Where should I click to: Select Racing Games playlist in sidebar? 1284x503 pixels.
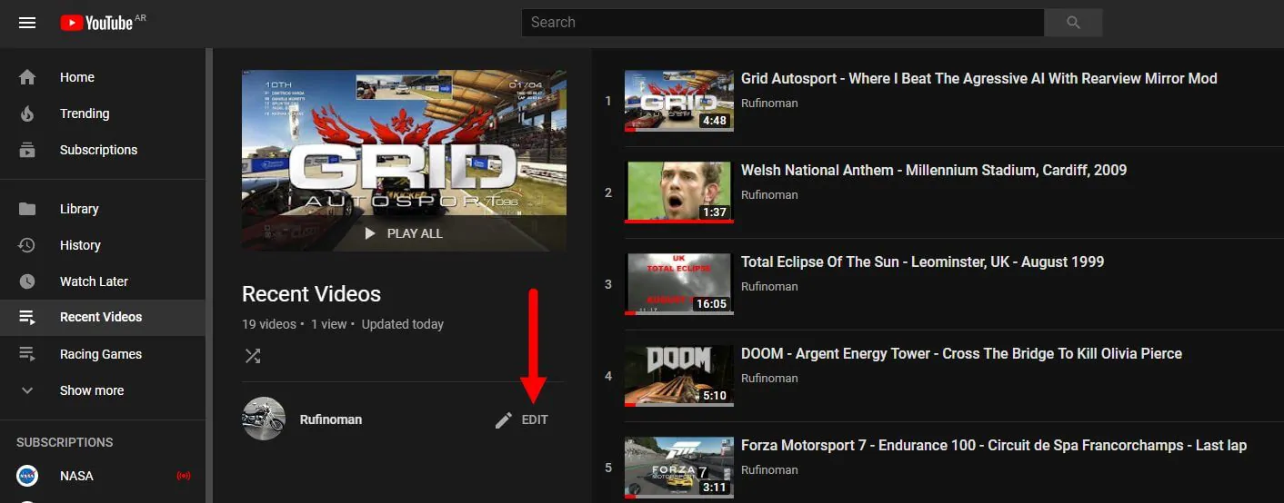(x=103, y=354)
